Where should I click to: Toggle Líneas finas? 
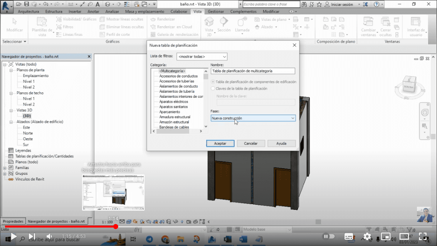pos(69,35)
